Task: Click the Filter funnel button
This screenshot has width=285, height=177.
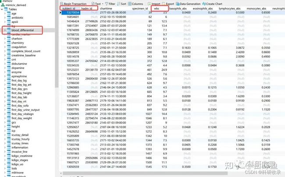Action: 110,4
